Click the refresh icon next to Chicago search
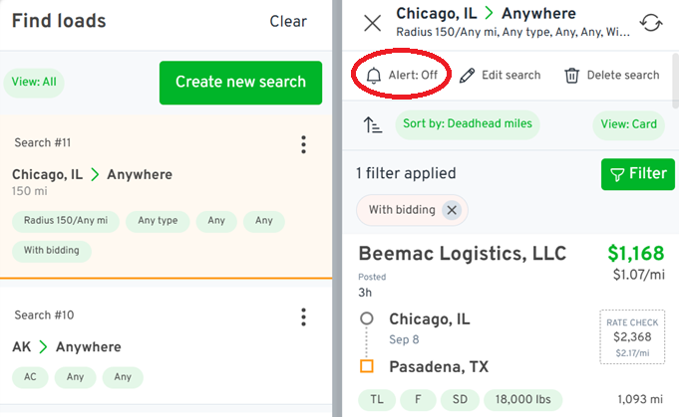 click(x=651, y=23)
